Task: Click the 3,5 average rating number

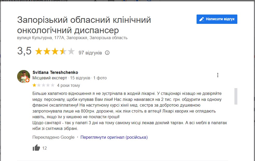Action: click(24, 51)
